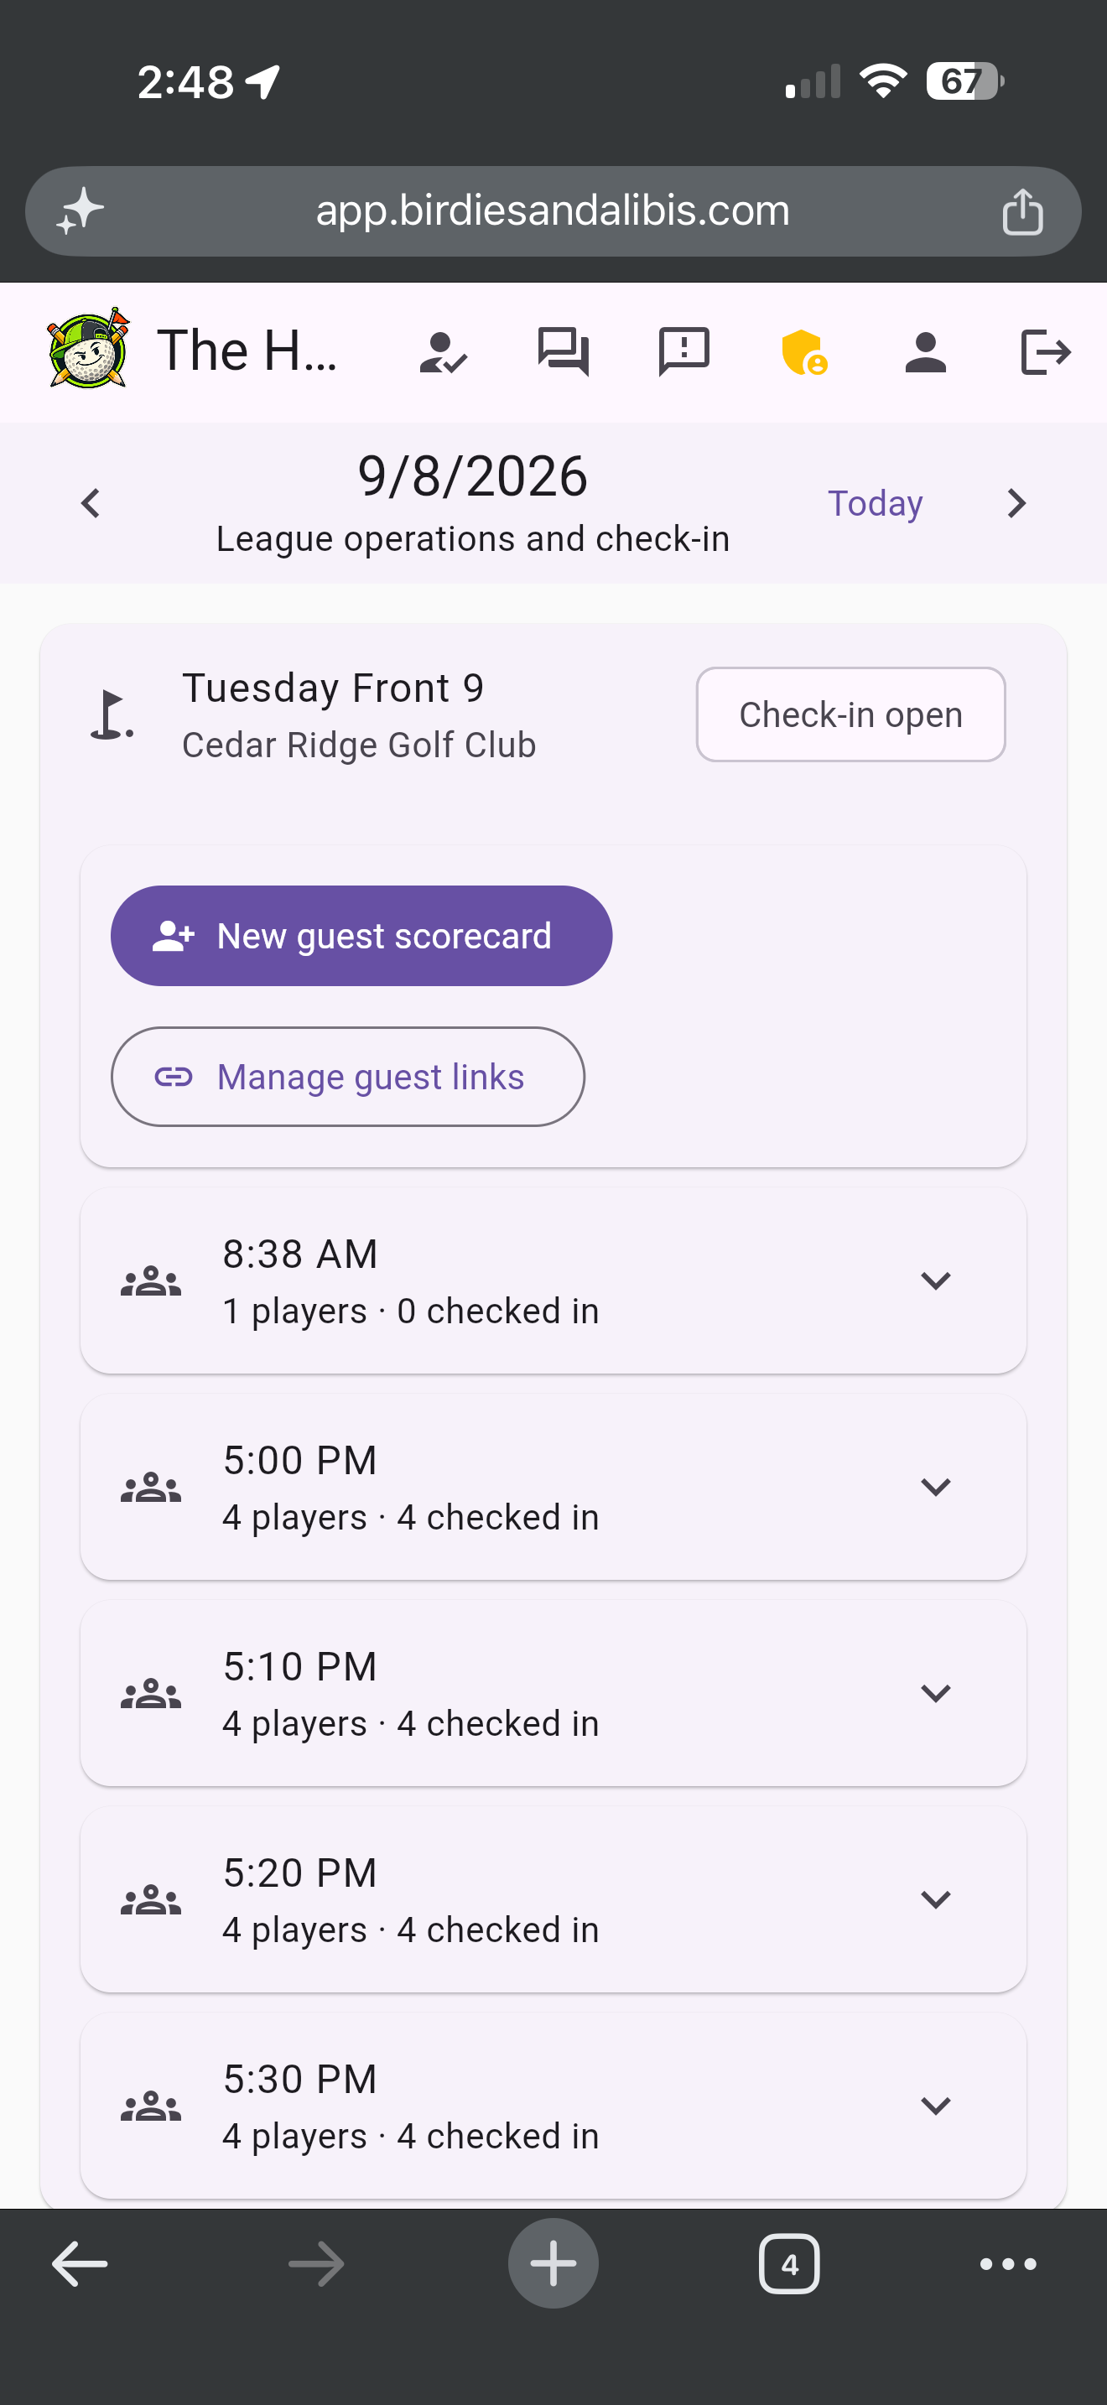The width and height of the screenshot is (1107, 2405).
Task: Tap the golf ball mascot logo
Action: tap(88, 348)
